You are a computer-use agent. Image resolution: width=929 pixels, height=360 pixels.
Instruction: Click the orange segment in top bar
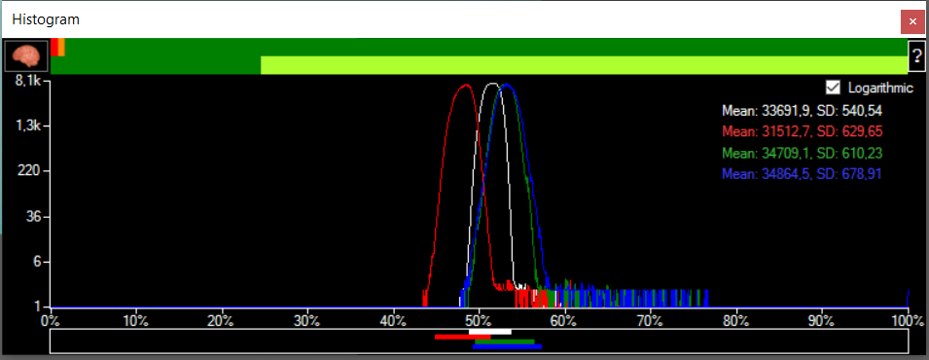(61, 48)
